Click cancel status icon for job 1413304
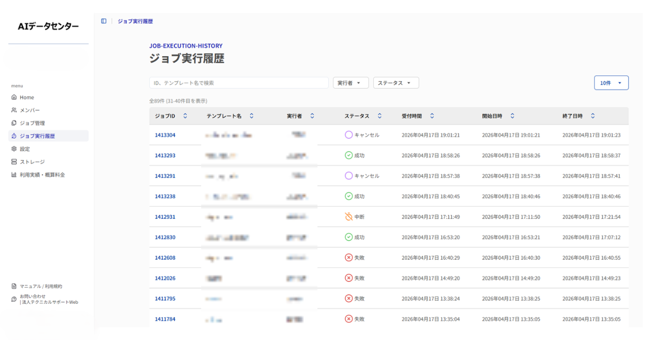Screen dimensions: 649x340 [349, 135]
